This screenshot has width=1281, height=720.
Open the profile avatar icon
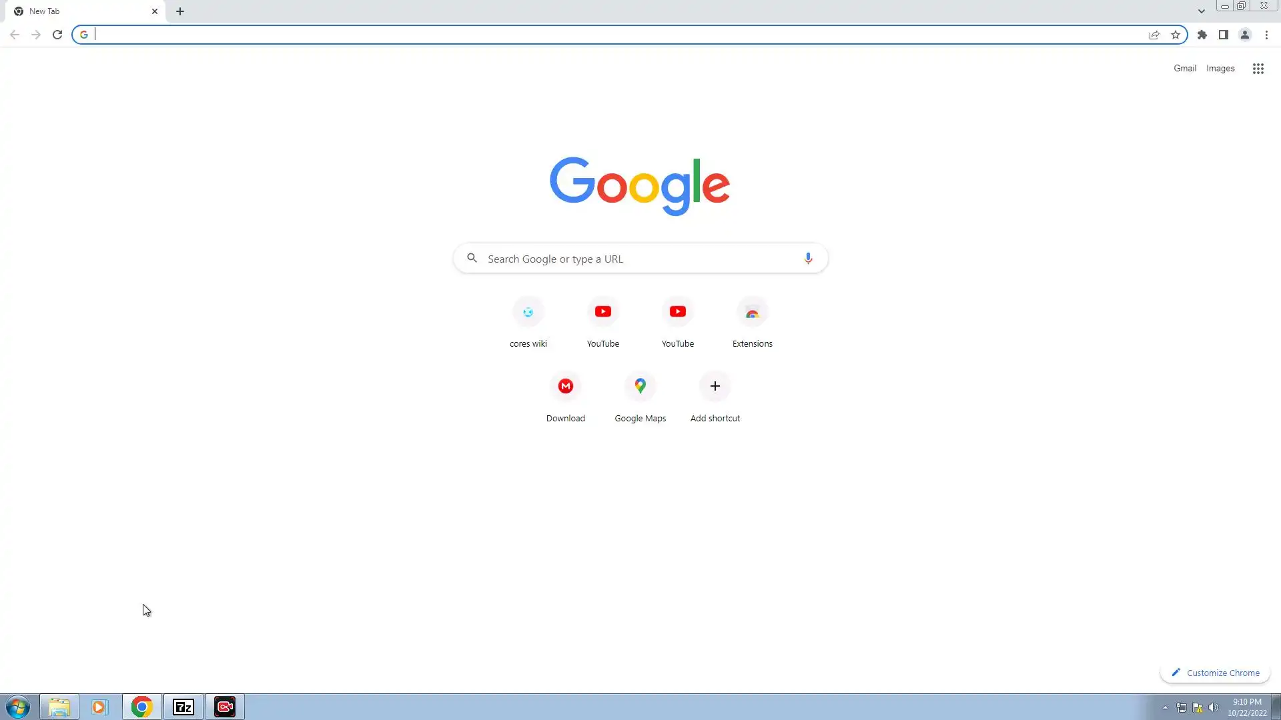[x=1244, y=35]
